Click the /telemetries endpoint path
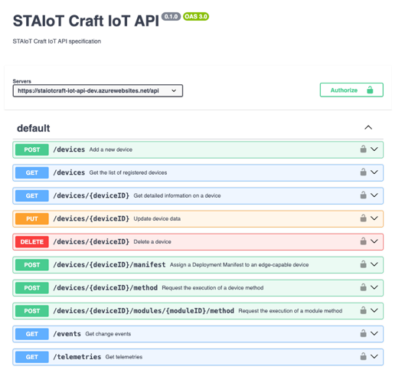The height and width of the screenshot is (370, 402). coord(77,357)
